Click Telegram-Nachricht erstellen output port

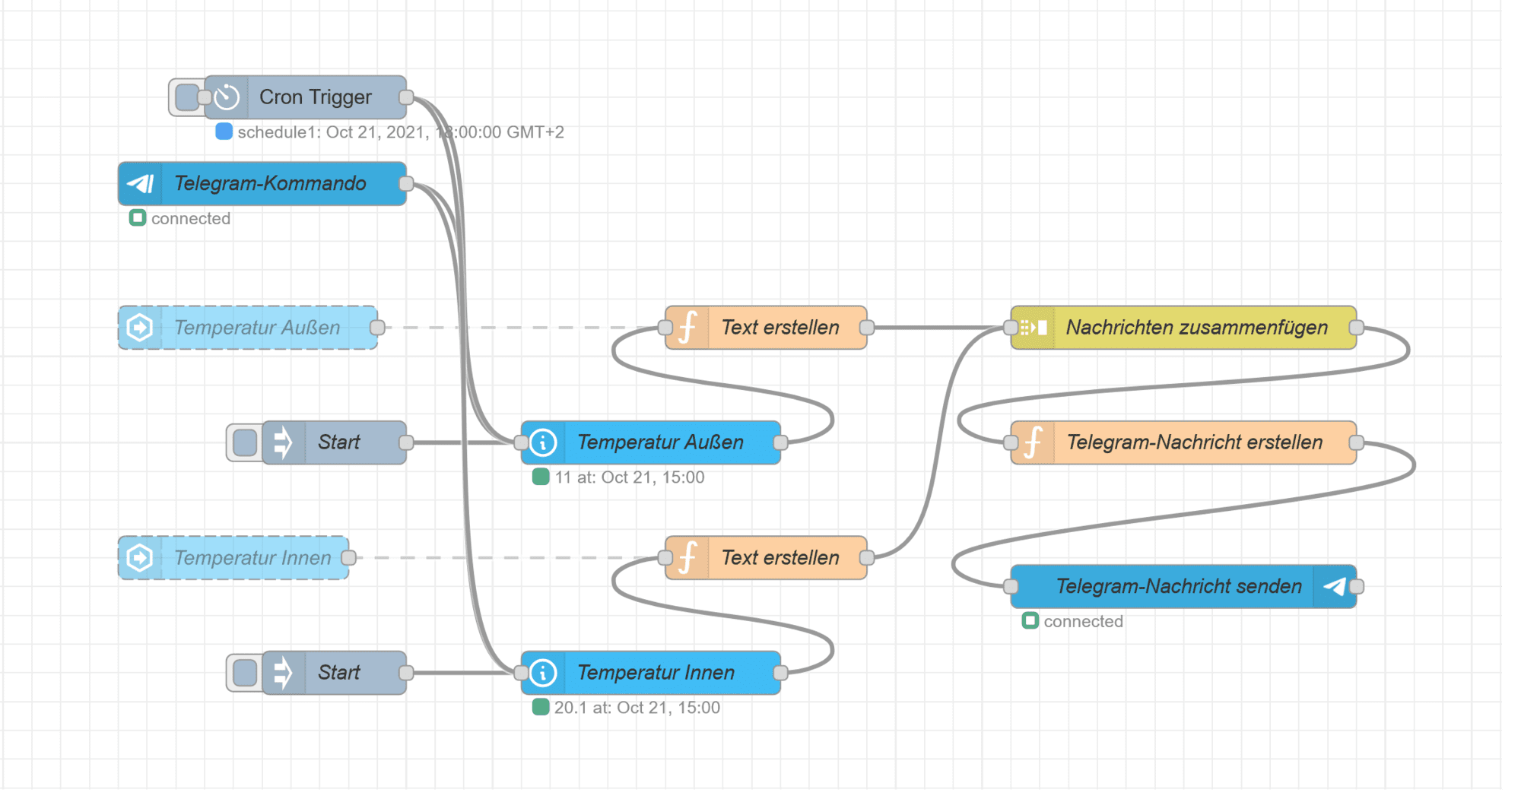tap(1356, 442)
